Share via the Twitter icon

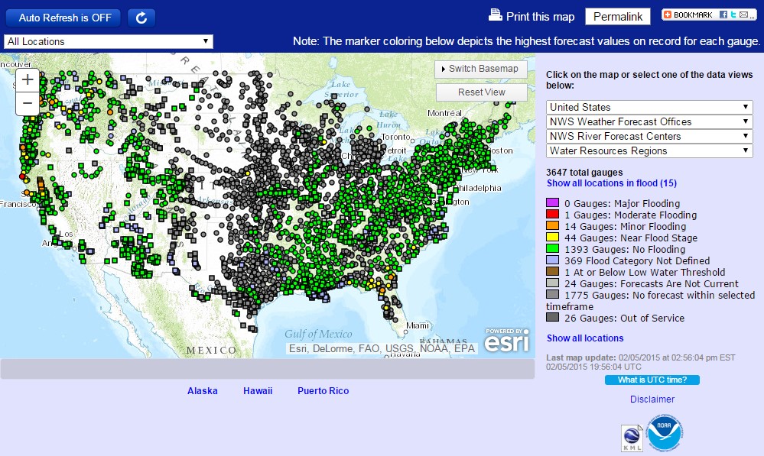pyautogui.click(x=732, y=15)
